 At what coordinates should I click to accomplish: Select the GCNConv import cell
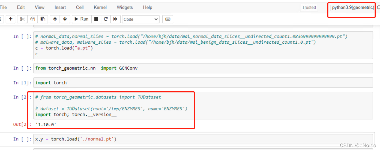point(203,68)
